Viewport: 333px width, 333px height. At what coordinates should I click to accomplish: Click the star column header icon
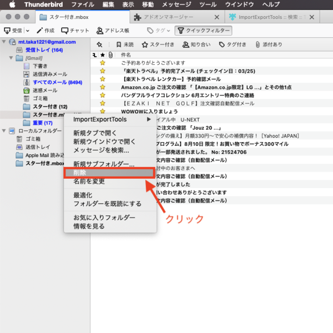tap(102, 55)
